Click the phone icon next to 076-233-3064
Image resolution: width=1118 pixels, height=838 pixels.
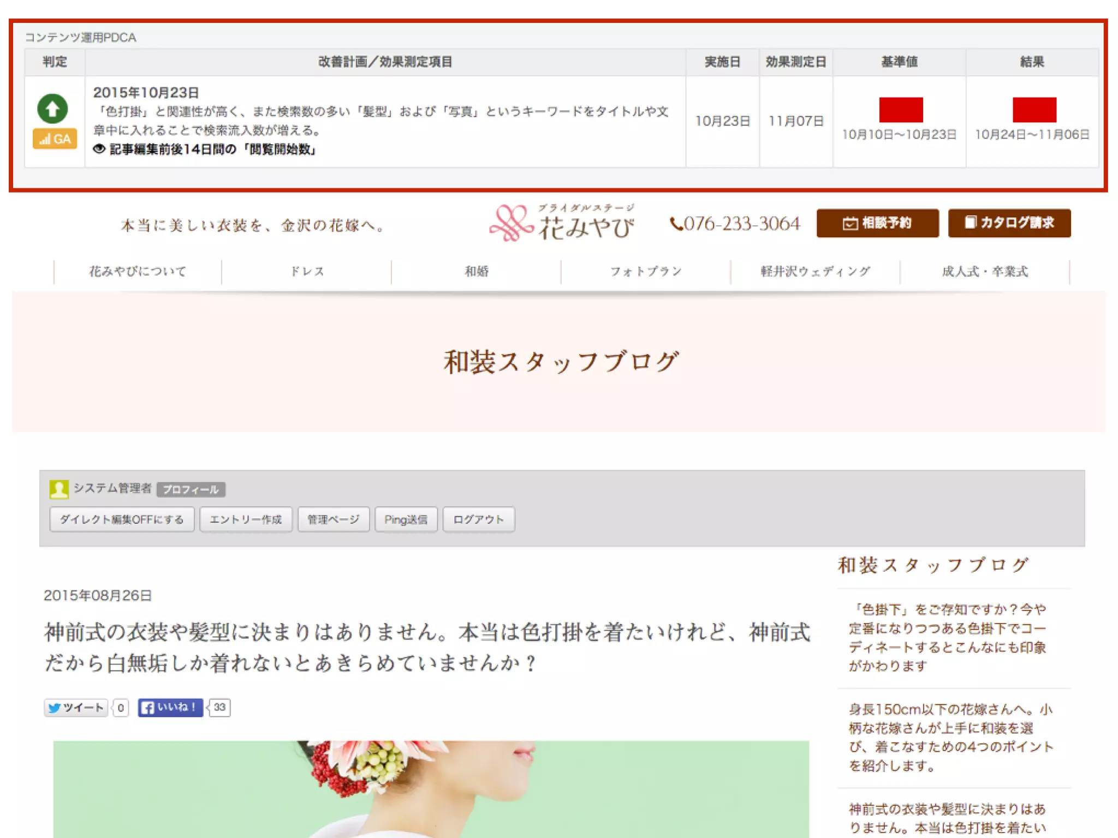pyautogui.click(x=676, y=224)
